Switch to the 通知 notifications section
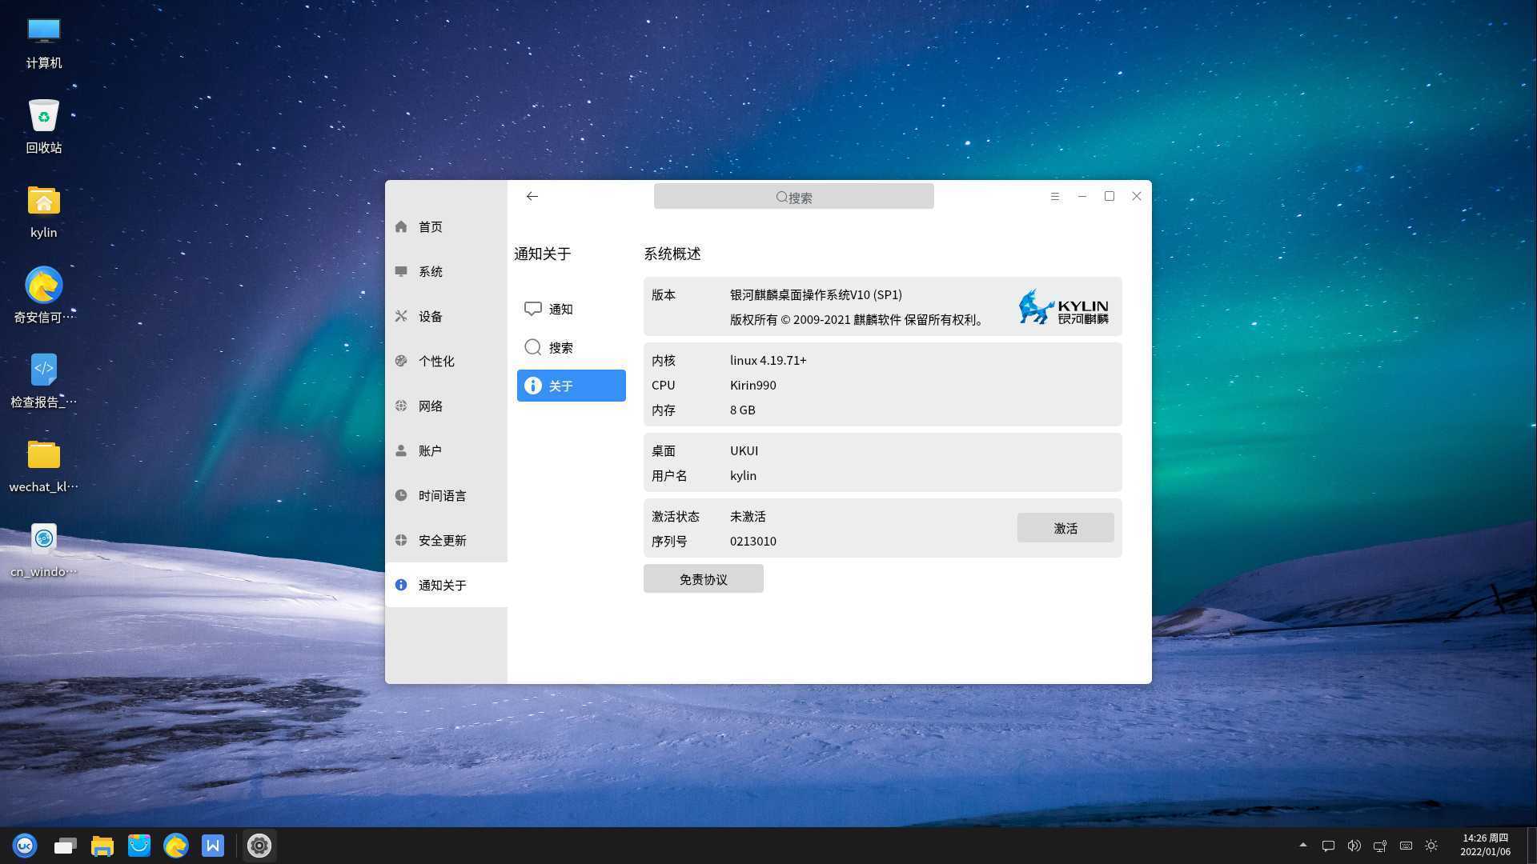 pos(560,309)
